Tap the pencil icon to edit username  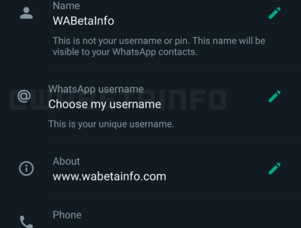point(275,97)
